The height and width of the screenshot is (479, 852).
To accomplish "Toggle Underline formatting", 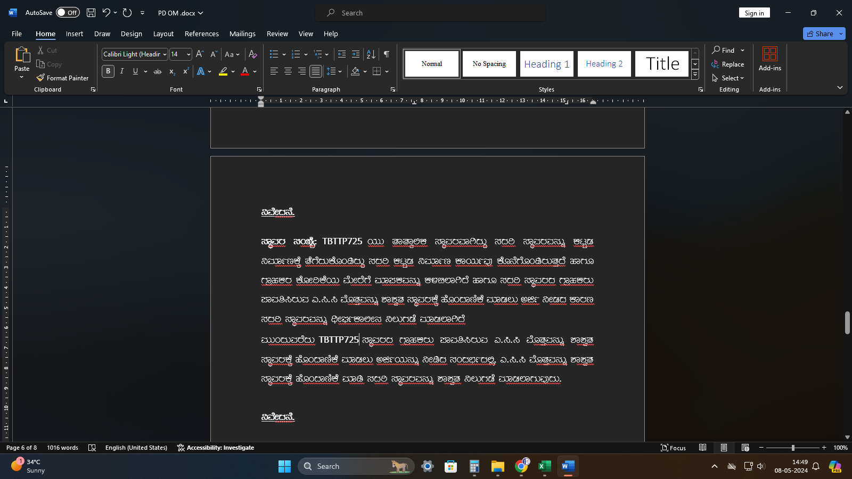I will pyautogui.click(x=135, y=71).
